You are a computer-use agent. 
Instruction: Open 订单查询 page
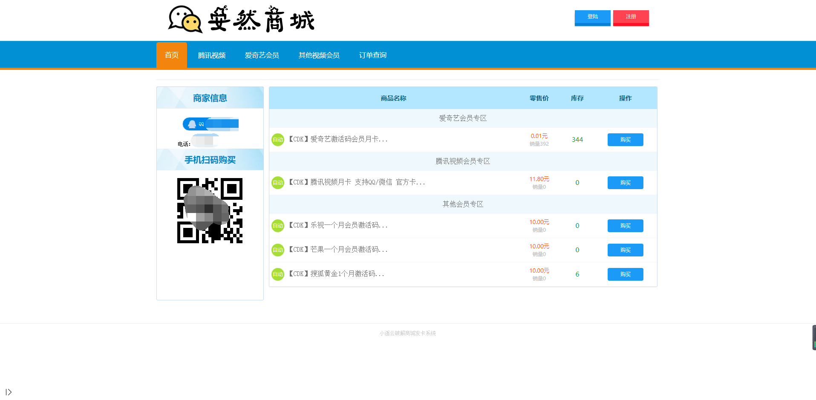pyautogui.click(x=372, y=55)
